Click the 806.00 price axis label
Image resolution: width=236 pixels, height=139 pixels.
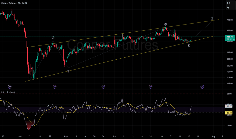[229, 84]
